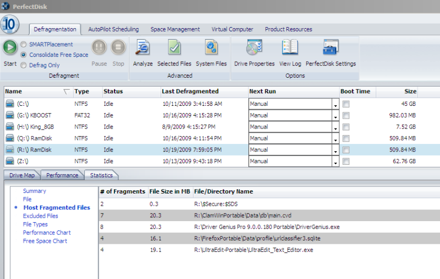Sort by the Last Defragmented column header
This screenshot has width=440, height=279.
(204, 92)
